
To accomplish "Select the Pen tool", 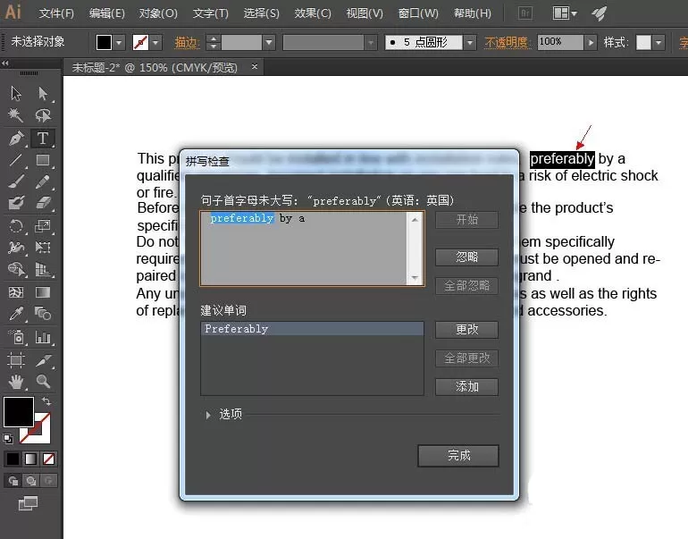I will 16,139.
